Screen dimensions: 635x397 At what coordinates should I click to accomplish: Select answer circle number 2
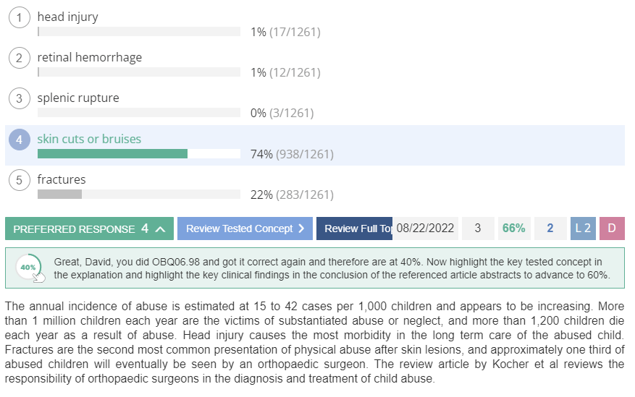[x=20, y=59]
